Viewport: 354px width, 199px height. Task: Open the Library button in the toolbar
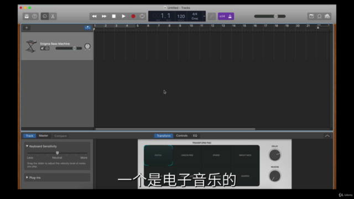point(27,16)
